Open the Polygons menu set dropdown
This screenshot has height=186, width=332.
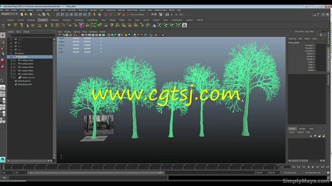(x=10, y=14)
